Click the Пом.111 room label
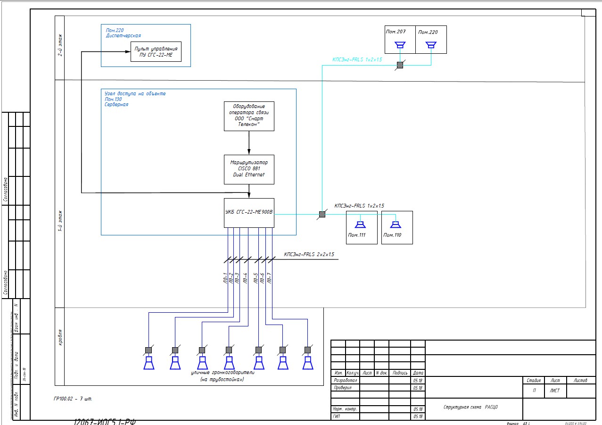 [357, 235]
